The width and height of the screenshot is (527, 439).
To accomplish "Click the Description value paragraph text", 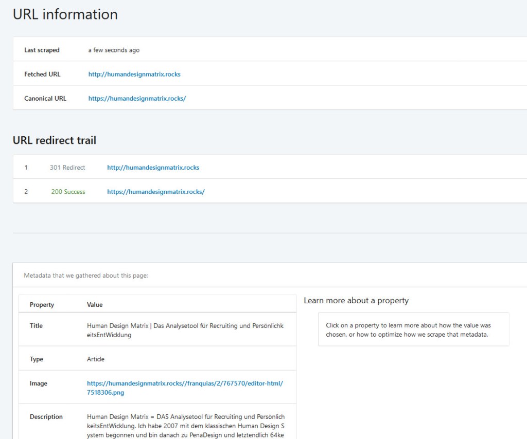I will point(186,426).
